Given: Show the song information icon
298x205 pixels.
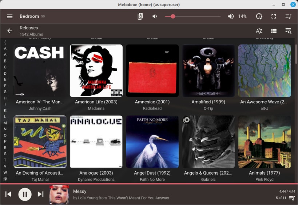Looking at the screenshot, I should [x=259, y=16].
